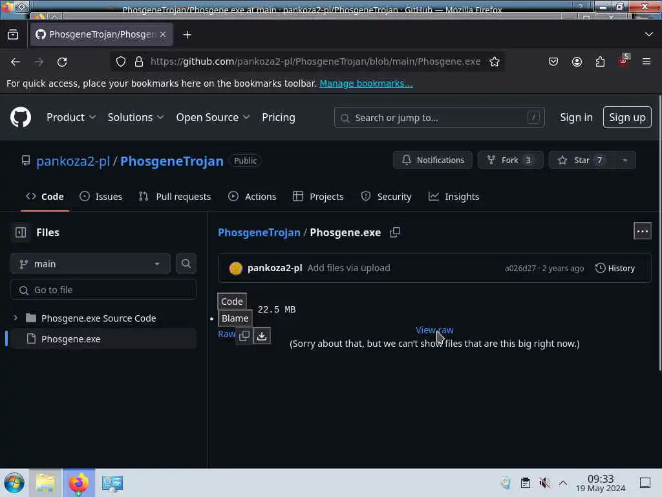This screenshot has width=662, height=497.
Task: Click the Manage bookmarks link
Action: click(366, 83)
